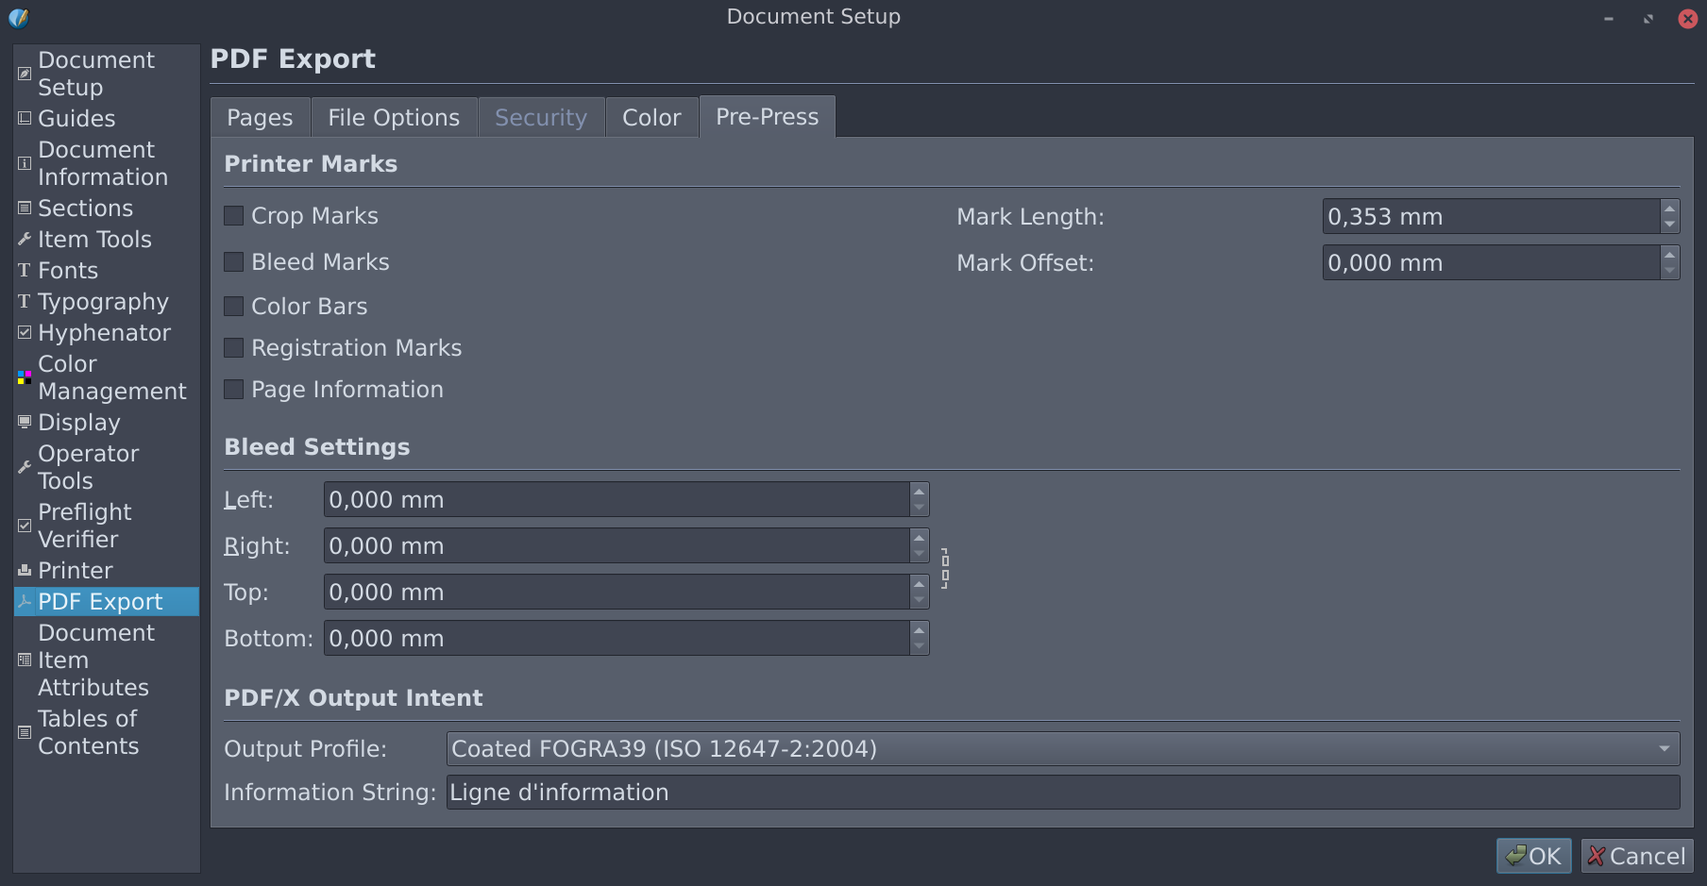Click the Document Information sidebar icon

tap(24, 162)
